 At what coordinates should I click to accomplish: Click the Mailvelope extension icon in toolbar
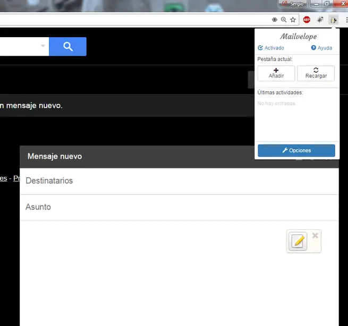333,20
